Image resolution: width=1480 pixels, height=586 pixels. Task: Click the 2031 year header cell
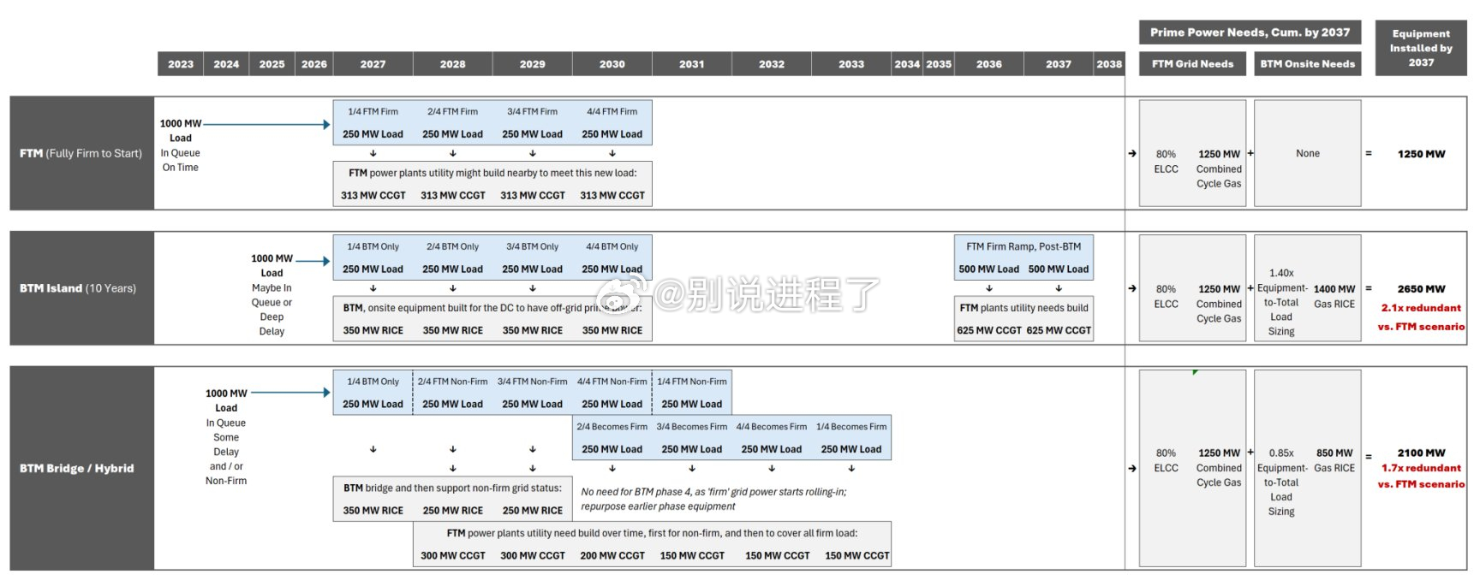point(692,64)
